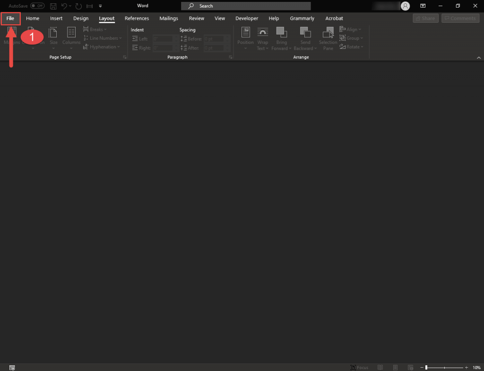Screen dimensions: 484x371
Task: Switch to Read Mode view in status bar
Action: 380,367
